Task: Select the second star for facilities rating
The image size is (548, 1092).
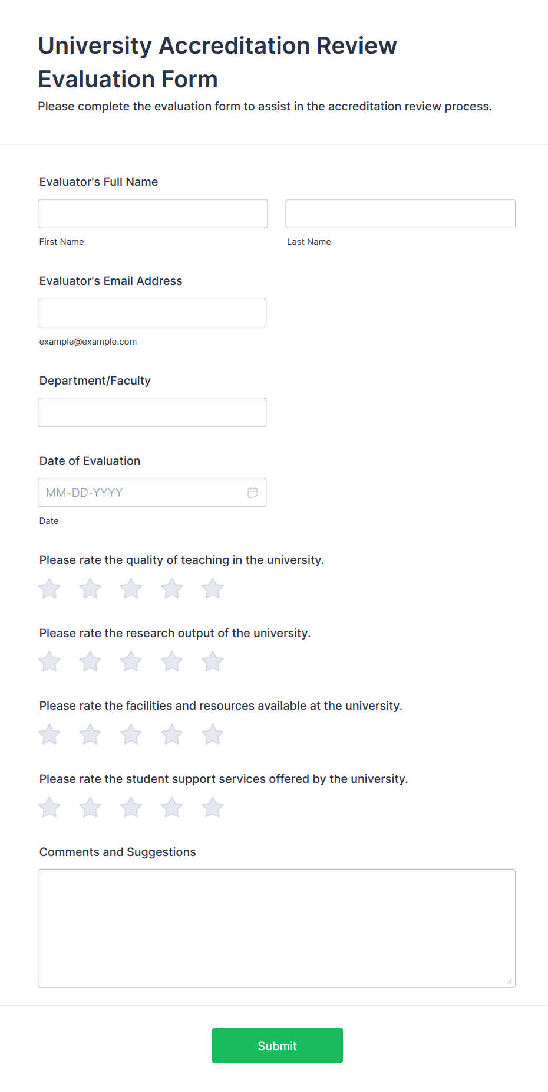Action: [90, 734]
